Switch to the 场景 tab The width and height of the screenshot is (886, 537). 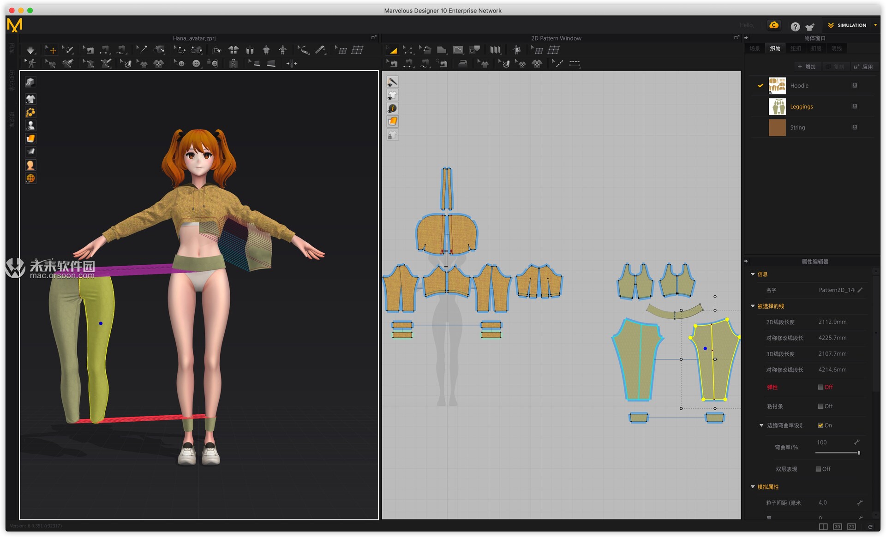click(x=754, y=48)
